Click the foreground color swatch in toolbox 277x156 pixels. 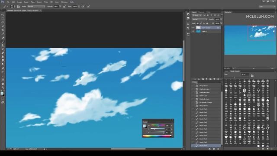[2, 94]
